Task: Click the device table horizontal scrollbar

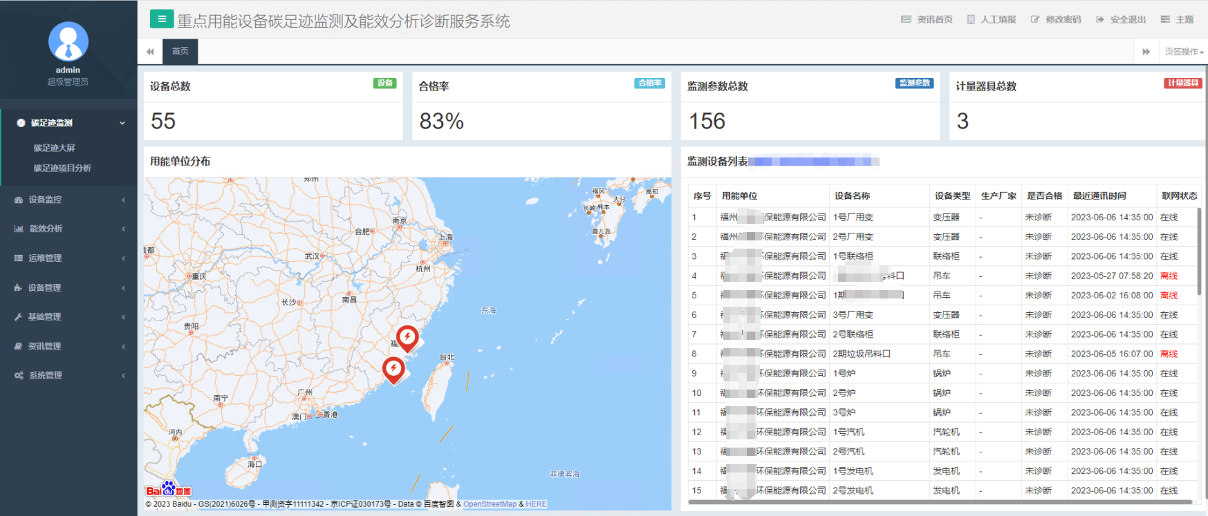Action: pyautogui.click(x=939, y=502)
